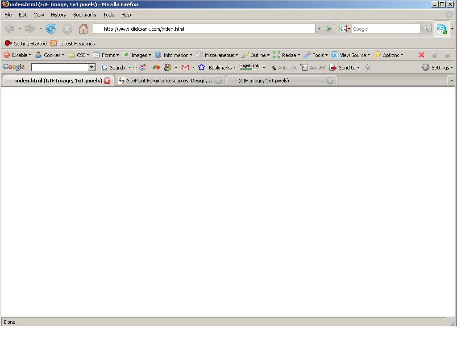Reload the current page
The image size is (457, 342).
[x=52, y=28]
